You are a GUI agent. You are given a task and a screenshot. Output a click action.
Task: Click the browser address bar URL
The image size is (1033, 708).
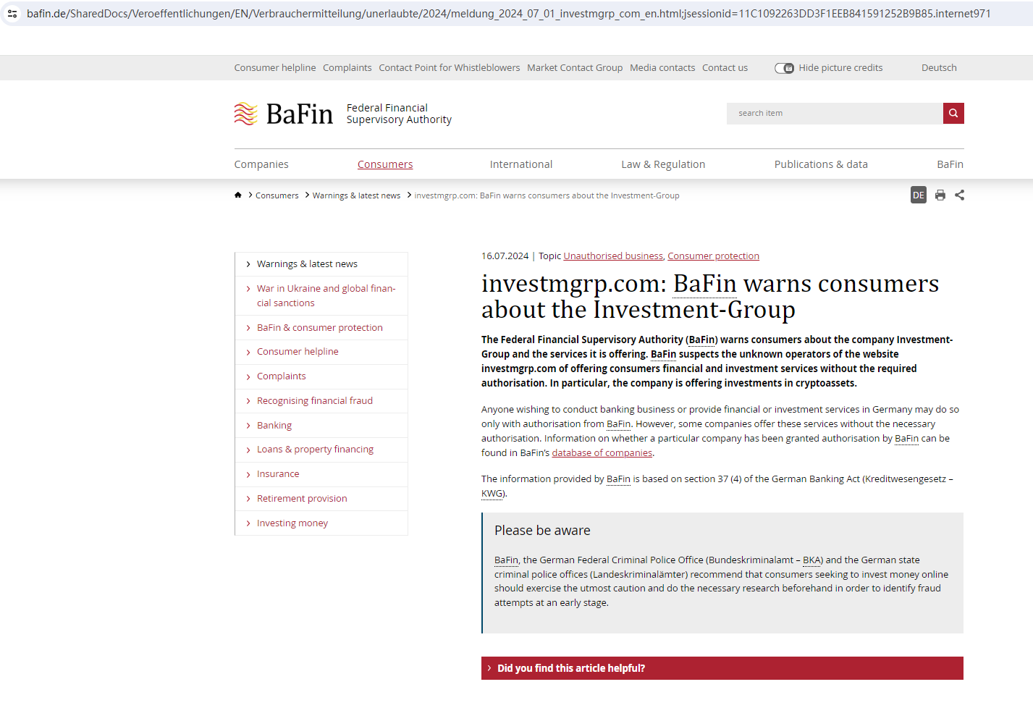(508, 14)
